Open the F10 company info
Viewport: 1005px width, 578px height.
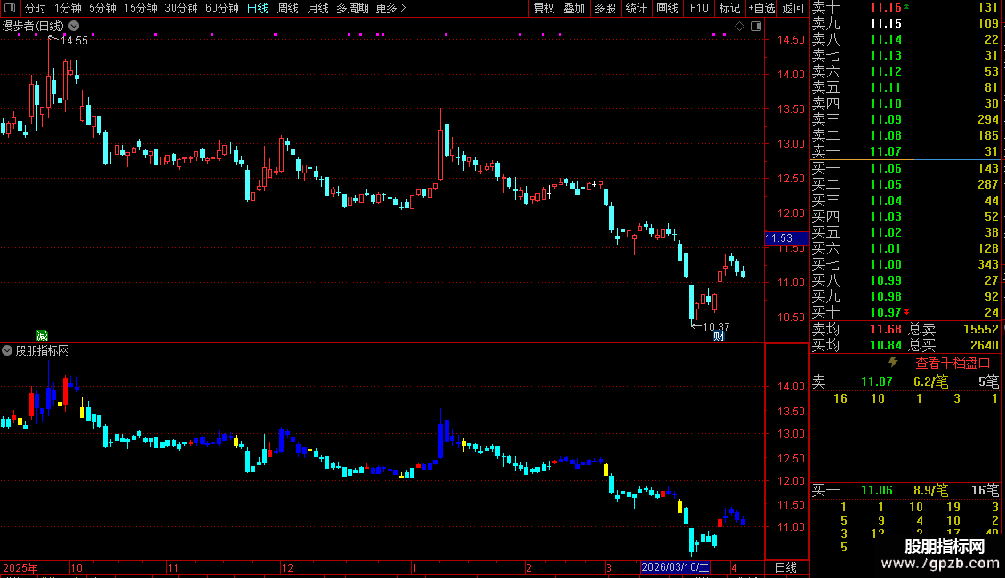699,8
